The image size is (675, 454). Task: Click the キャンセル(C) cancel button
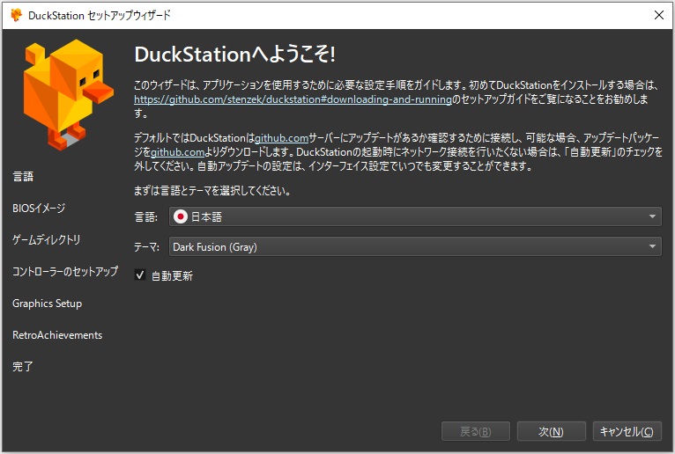tap(627, 431)
